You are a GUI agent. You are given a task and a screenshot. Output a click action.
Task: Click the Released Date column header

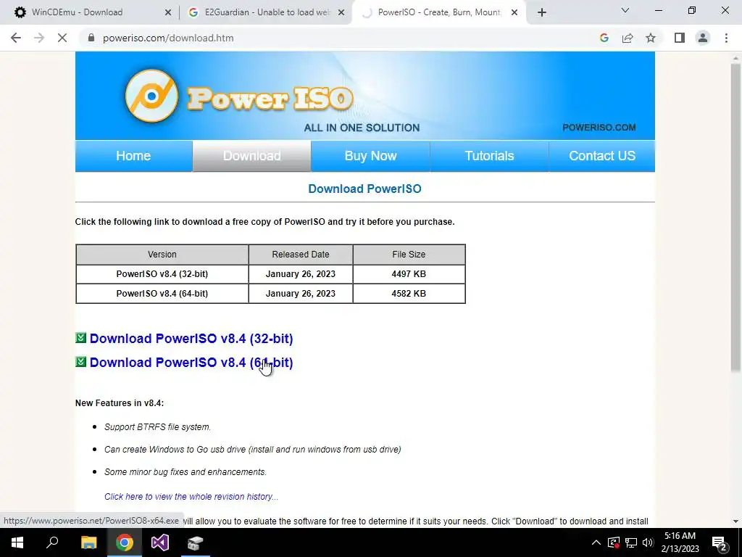301,255
